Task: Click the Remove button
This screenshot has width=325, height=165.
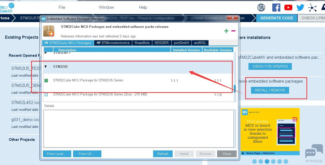Action: [206, 154]
